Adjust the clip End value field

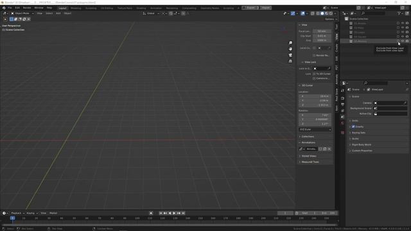coord(322,40)
